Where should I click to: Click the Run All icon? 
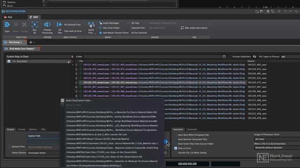pos(35,25)
